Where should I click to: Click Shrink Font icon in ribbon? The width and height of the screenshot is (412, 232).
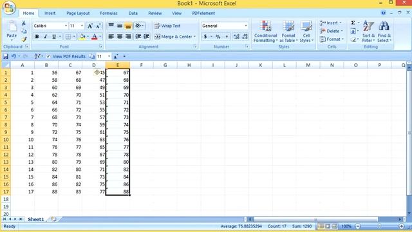[98, 26]
